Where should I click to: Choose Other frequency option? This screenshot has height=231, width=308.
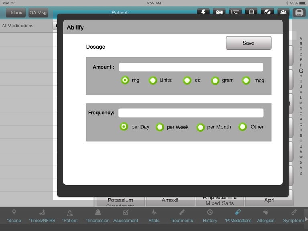(243, 127)
